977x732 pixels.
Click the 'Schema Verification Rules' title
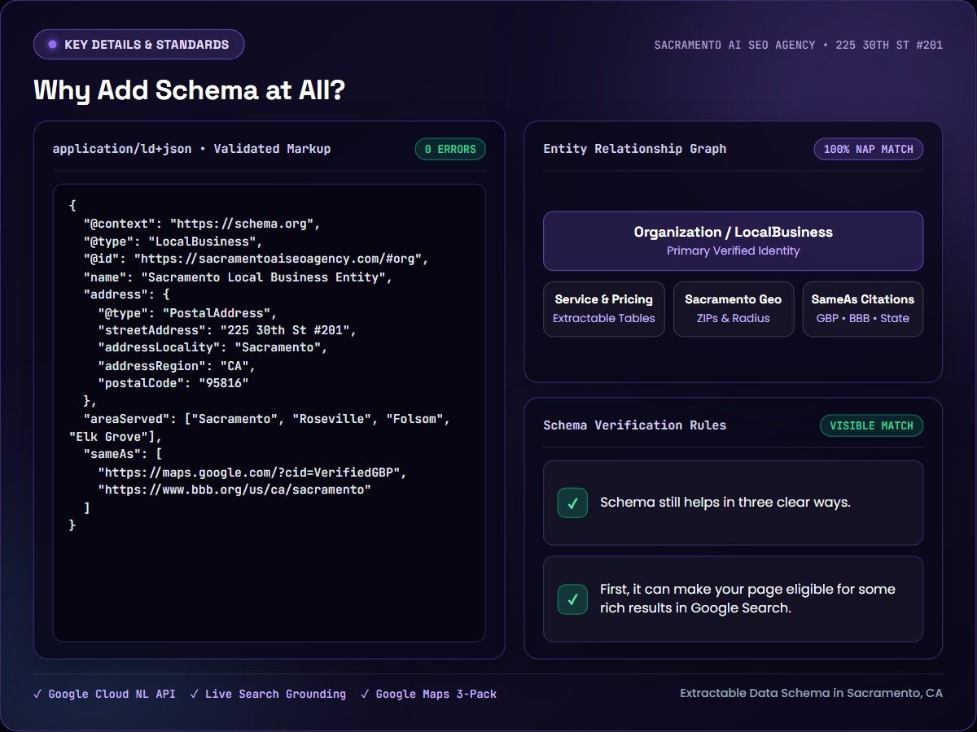click(x=634, y=425)
